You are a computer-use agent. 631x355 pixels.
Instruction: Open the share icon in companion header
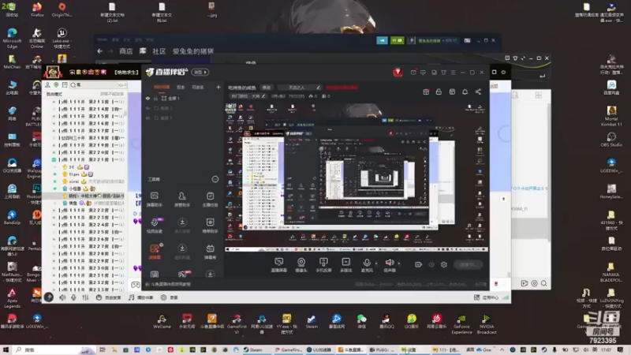pyautogui.click(x=478, y=92)
